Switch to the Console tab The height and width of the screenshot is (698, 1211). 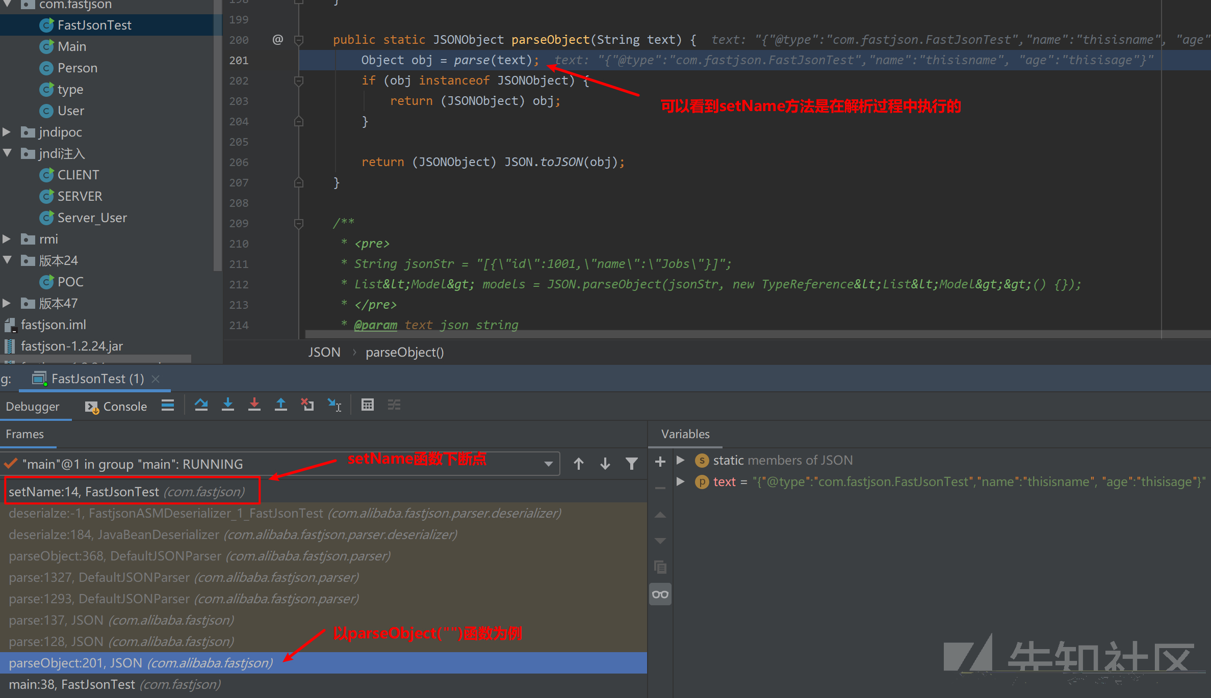116,407
